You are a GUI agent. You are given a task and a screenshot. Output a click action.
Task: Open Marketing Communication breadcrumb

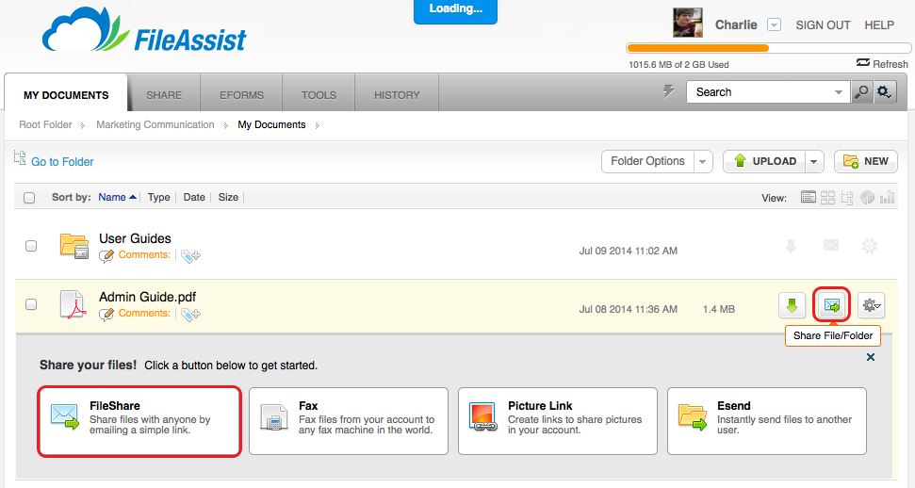click(x=155, y=125)
